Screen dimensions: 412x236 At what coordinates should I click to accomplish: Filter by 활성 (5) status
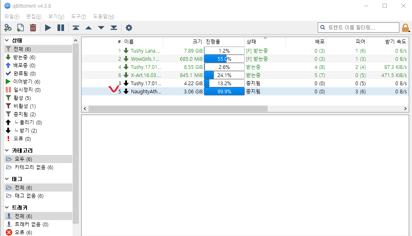click(38, 98)
